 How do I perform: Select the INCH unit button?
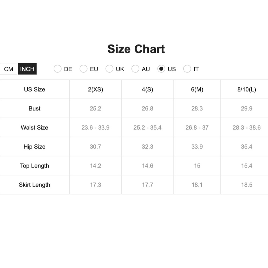(27, 69)
